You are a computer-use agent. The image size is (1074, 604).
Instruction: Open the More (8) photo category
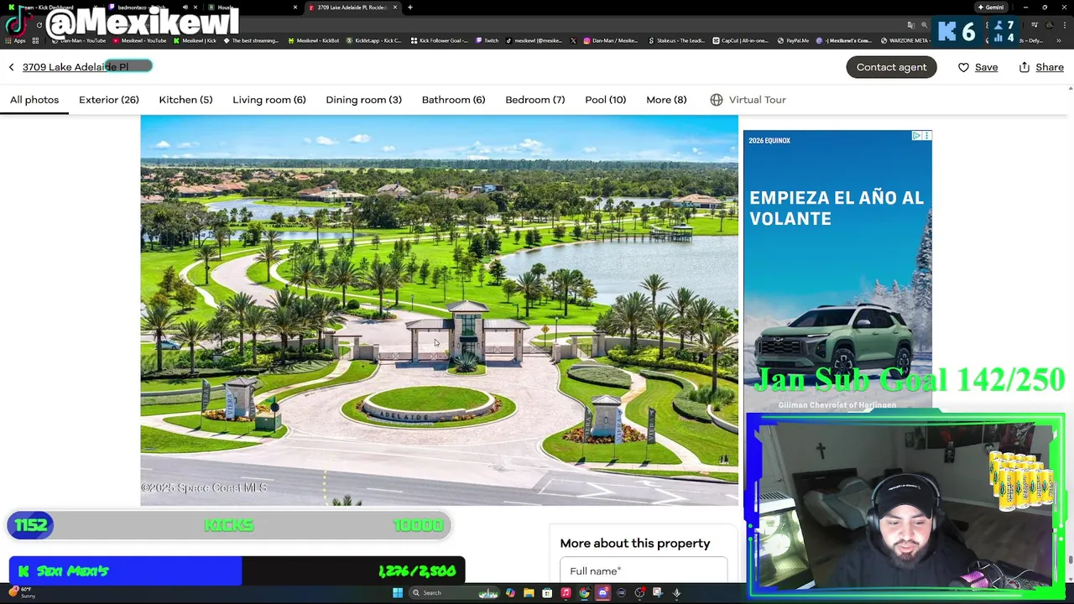coord(666,100)
